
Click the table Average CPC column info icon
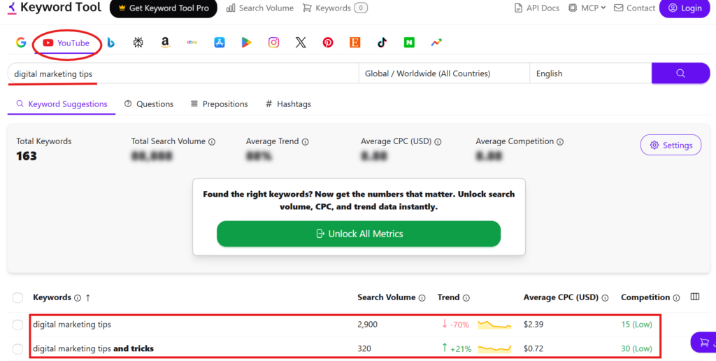point(605,298)
